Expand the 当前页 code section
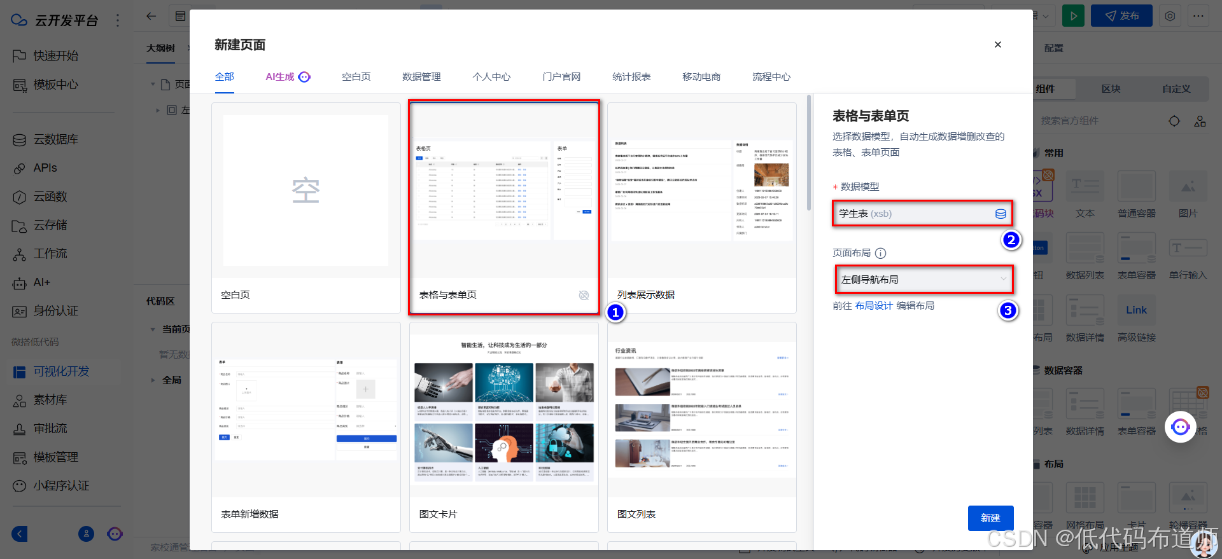1222x559 pixels. [153, 329]
